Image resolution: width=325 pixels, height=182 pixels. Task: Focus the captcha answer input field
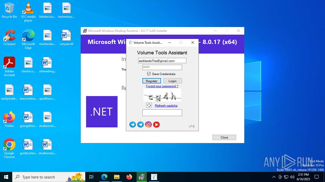[162, 113]
